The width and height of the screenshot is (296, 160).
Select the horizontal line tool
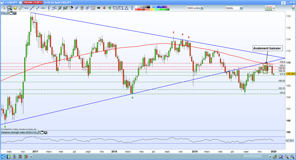(x=43, y=8)
